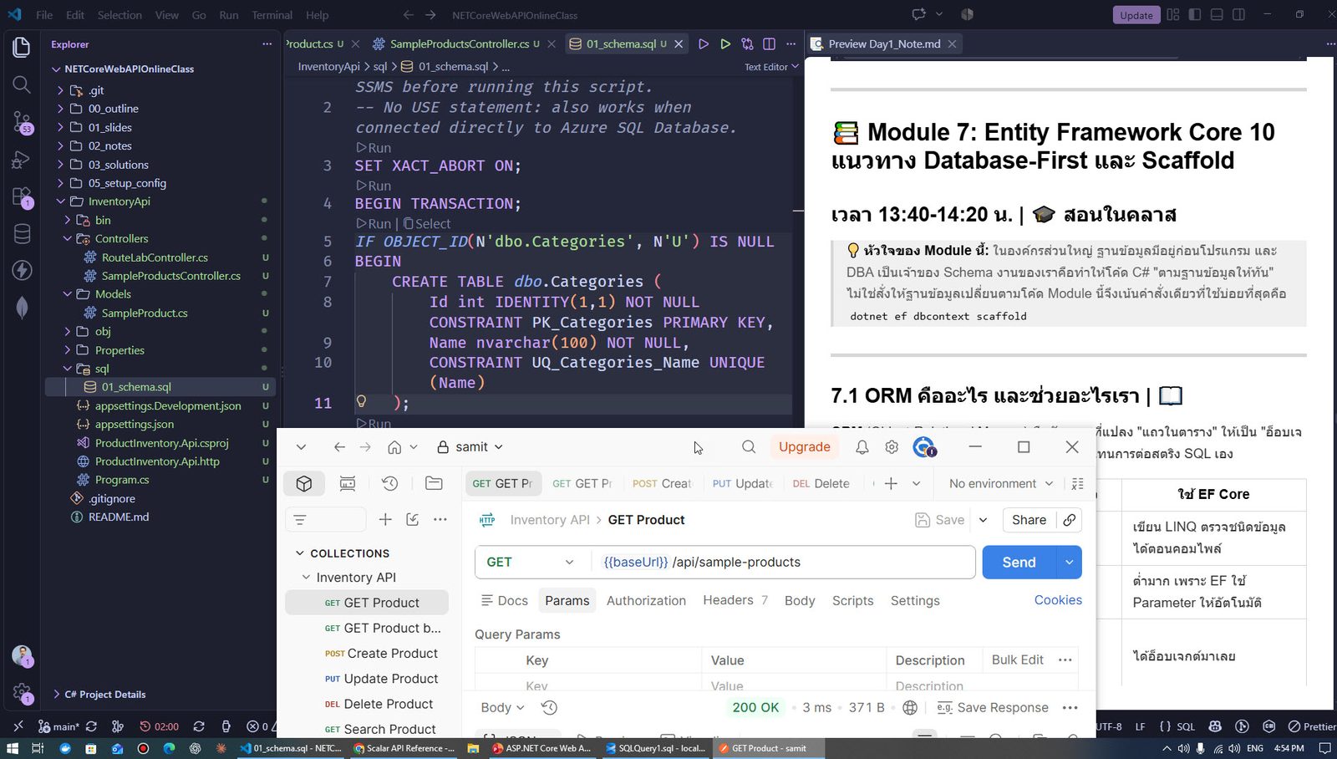
Task: Open Postman settings gear icon
Action: tap(892, 447)
